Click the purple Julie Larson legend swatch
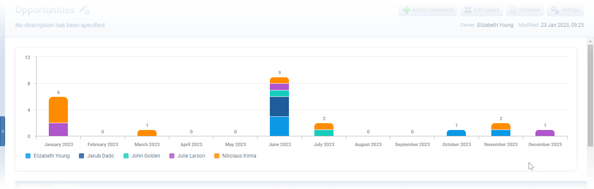 click(172, 156)
